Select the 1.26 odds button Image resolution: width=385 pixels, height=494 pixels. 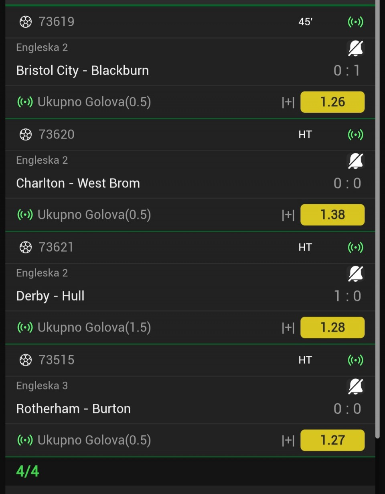pos(332,102)
